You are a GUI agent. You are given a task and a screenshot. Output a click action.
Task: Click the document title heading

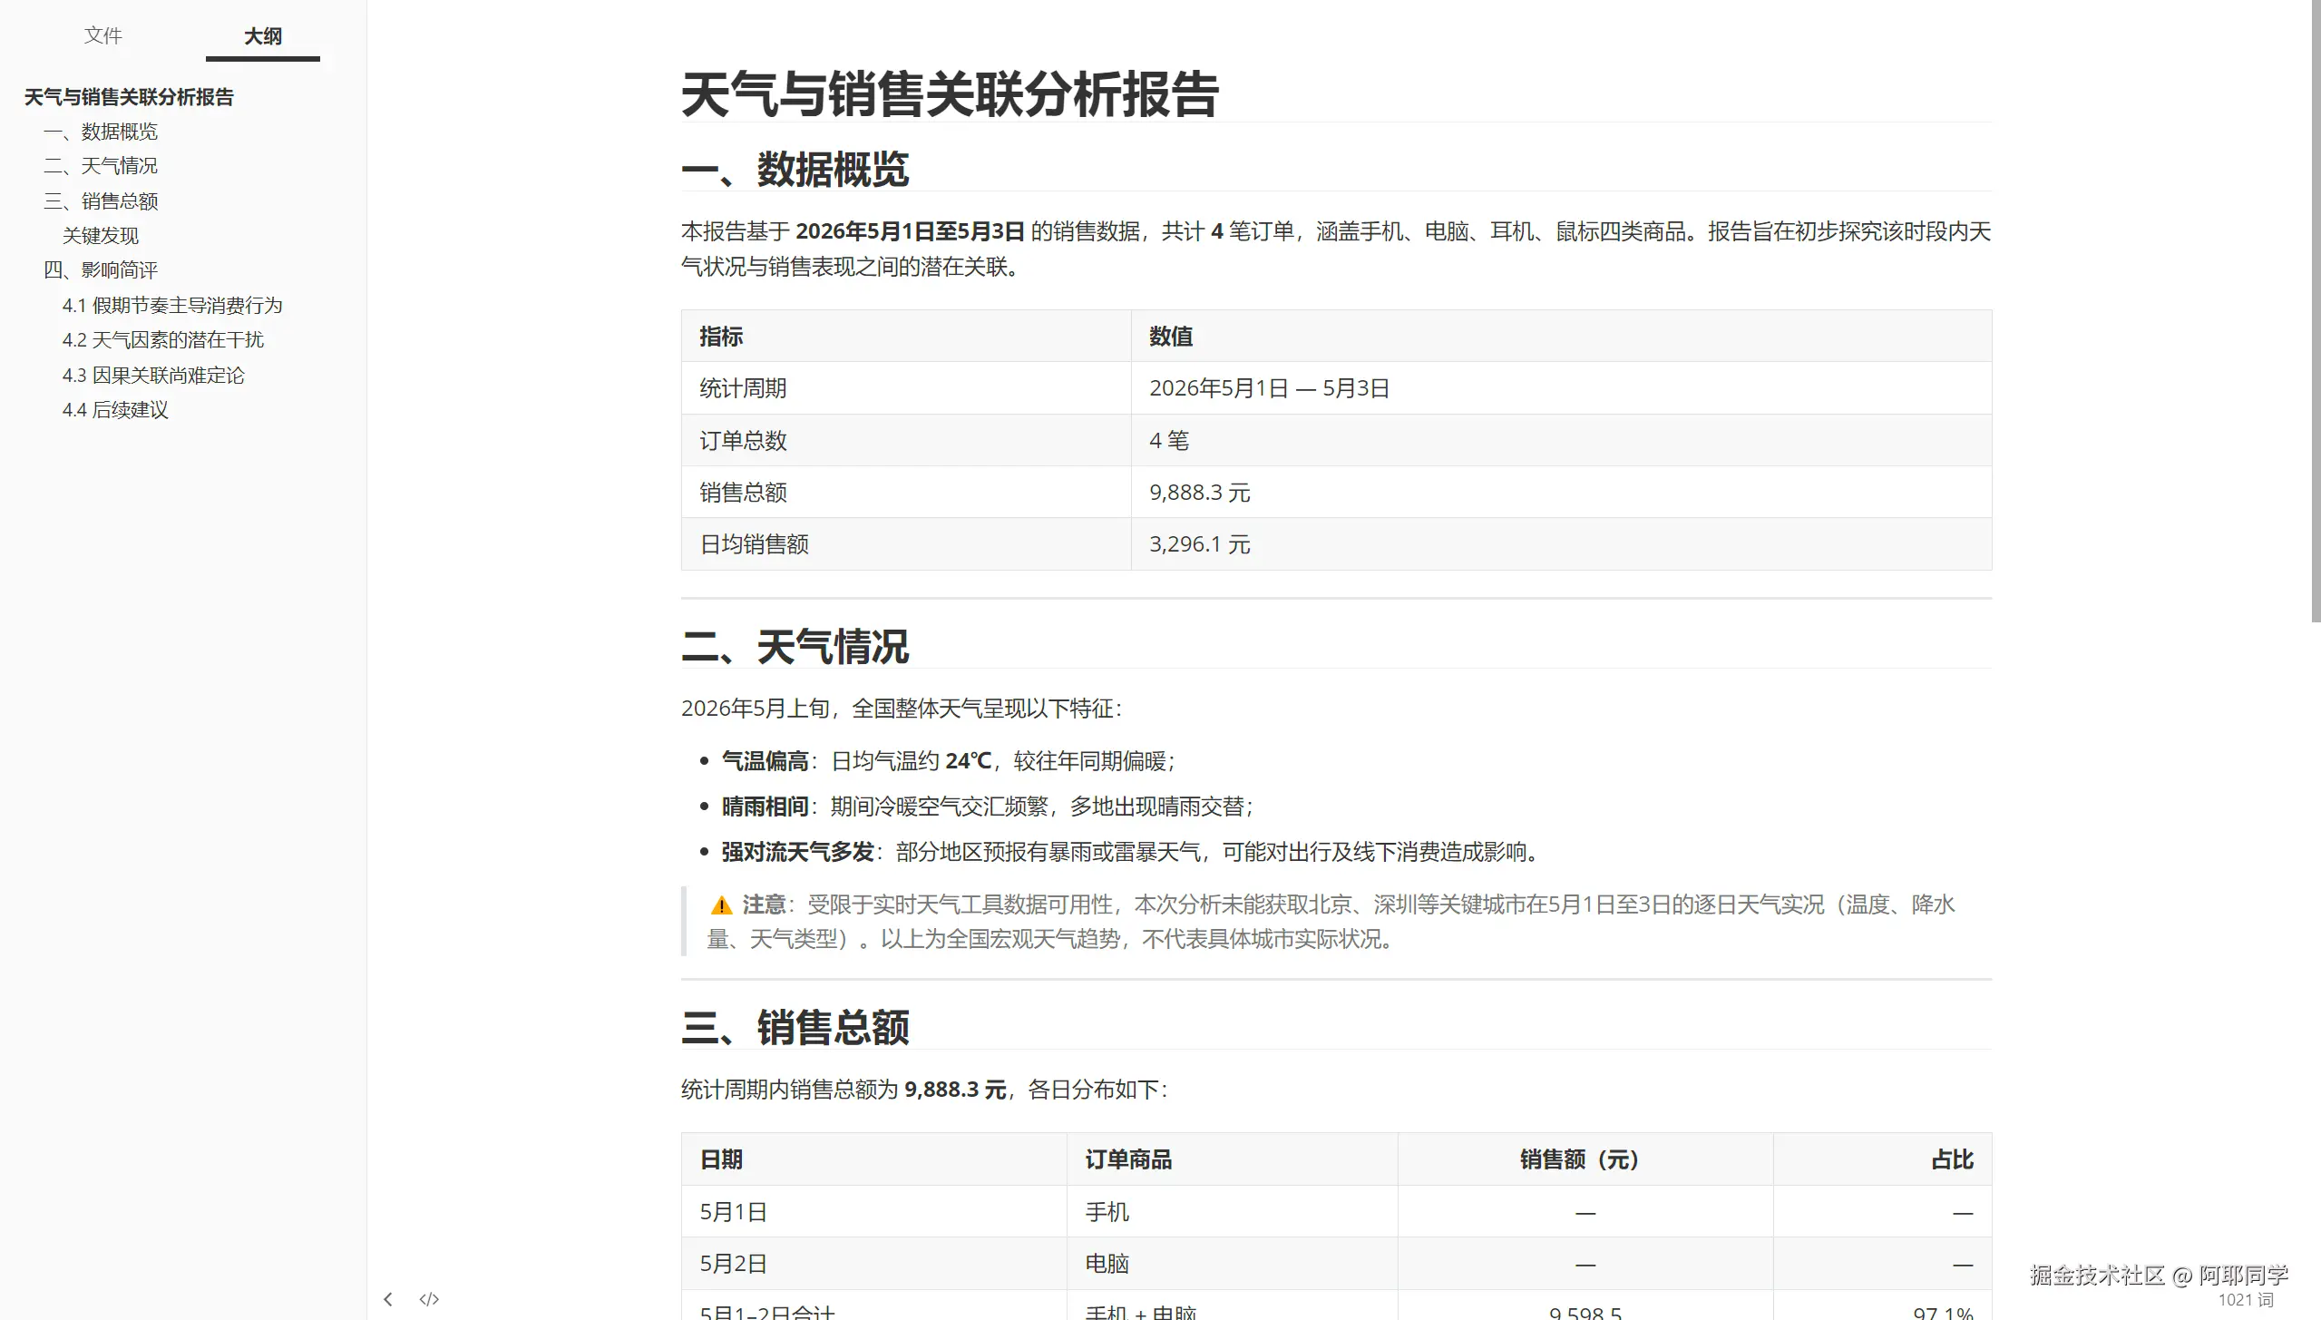pyautogui.click(x=950, y=94)
